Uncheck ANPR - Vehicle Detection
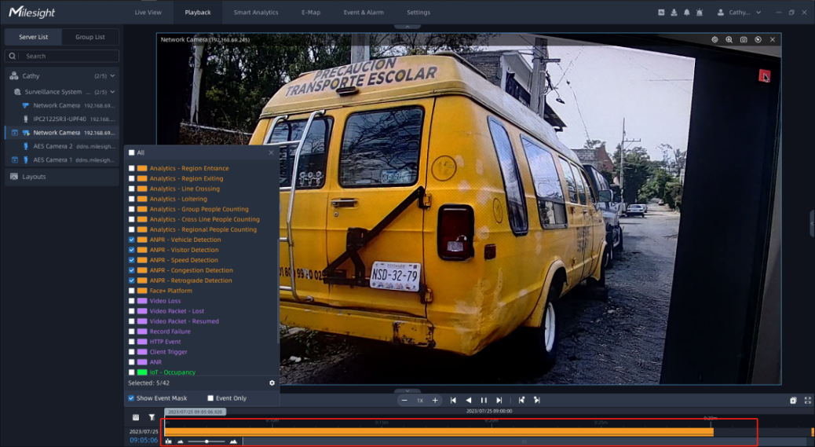Image resolution: width=815 pixels, height=447 pixels. 131,240
